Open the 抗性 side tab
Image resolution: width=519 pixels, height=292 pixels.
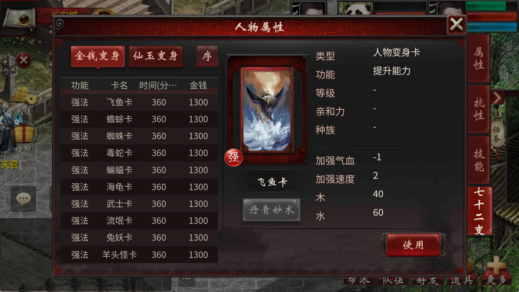click(x=478, y=109)
